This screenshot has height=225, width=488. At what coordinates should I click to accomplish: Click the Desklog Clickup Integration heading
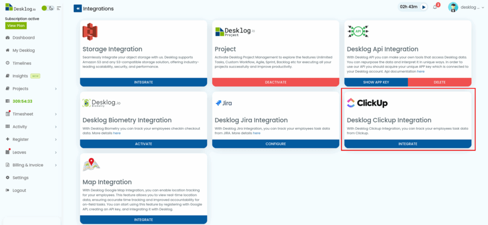tap(389, 120)
